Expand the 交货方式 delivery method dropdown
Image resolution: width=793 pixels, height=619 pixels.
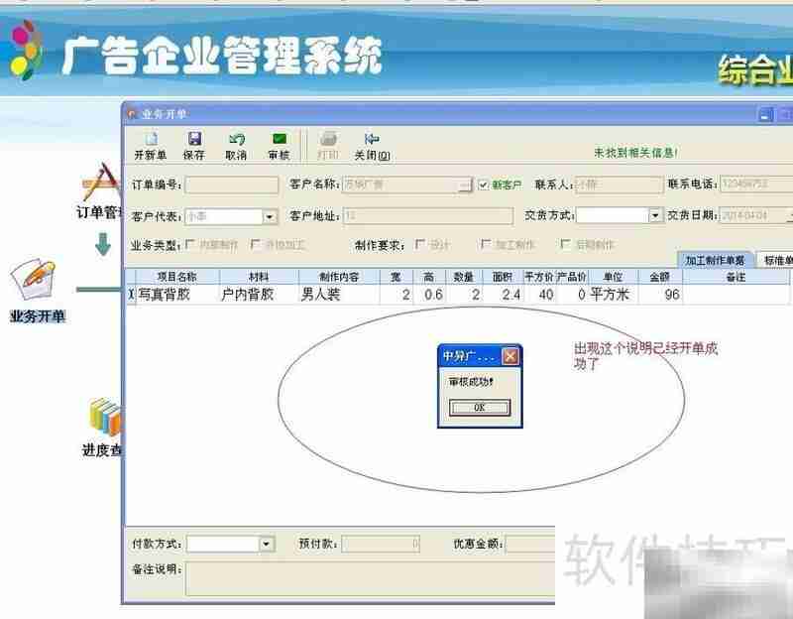point(655,215)
